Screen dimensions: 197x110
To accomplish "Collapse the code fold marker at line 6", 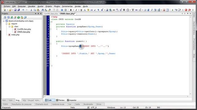I will tap(50, 29).
